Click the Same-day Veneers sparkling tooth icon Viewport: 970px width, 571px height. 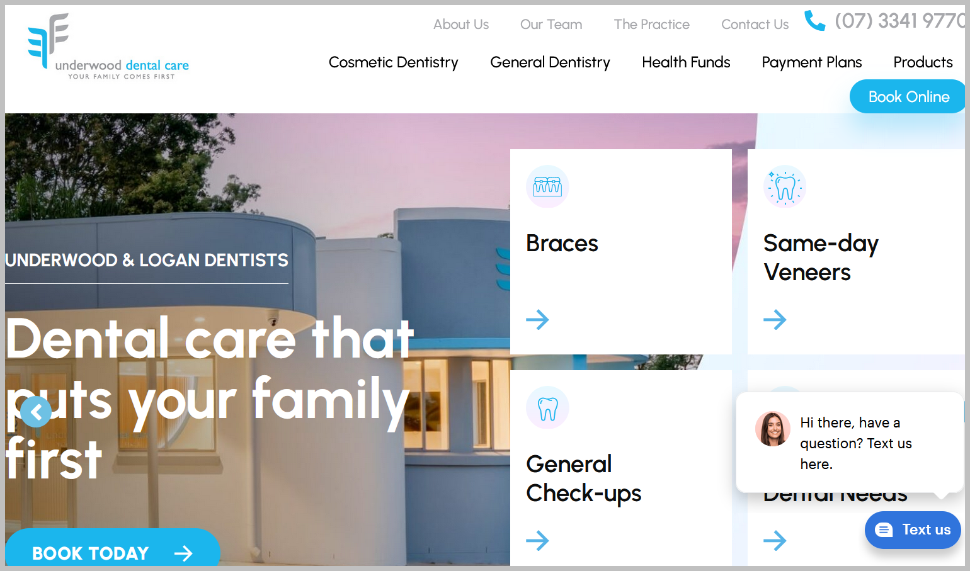[x=785, y=186]
